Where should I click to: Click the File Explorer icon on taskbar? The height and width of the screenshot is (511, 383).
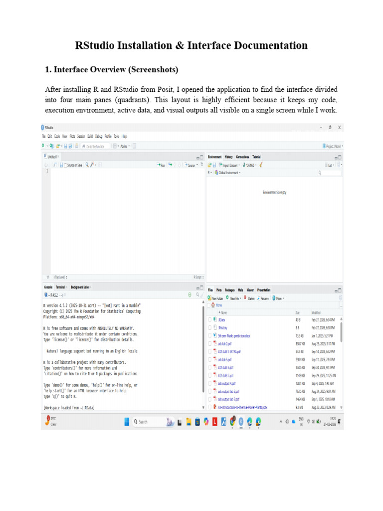189,422
